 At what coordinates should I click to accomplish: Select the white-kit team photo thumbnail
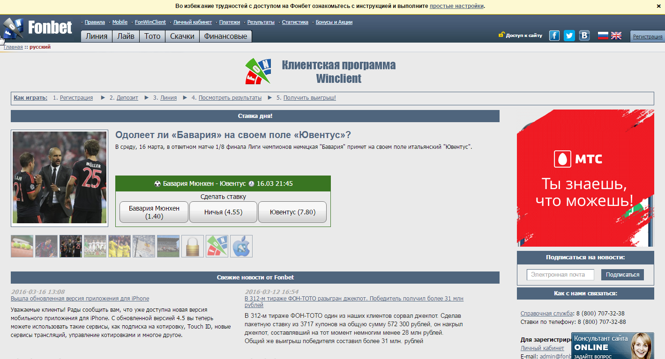click(95, 246)
